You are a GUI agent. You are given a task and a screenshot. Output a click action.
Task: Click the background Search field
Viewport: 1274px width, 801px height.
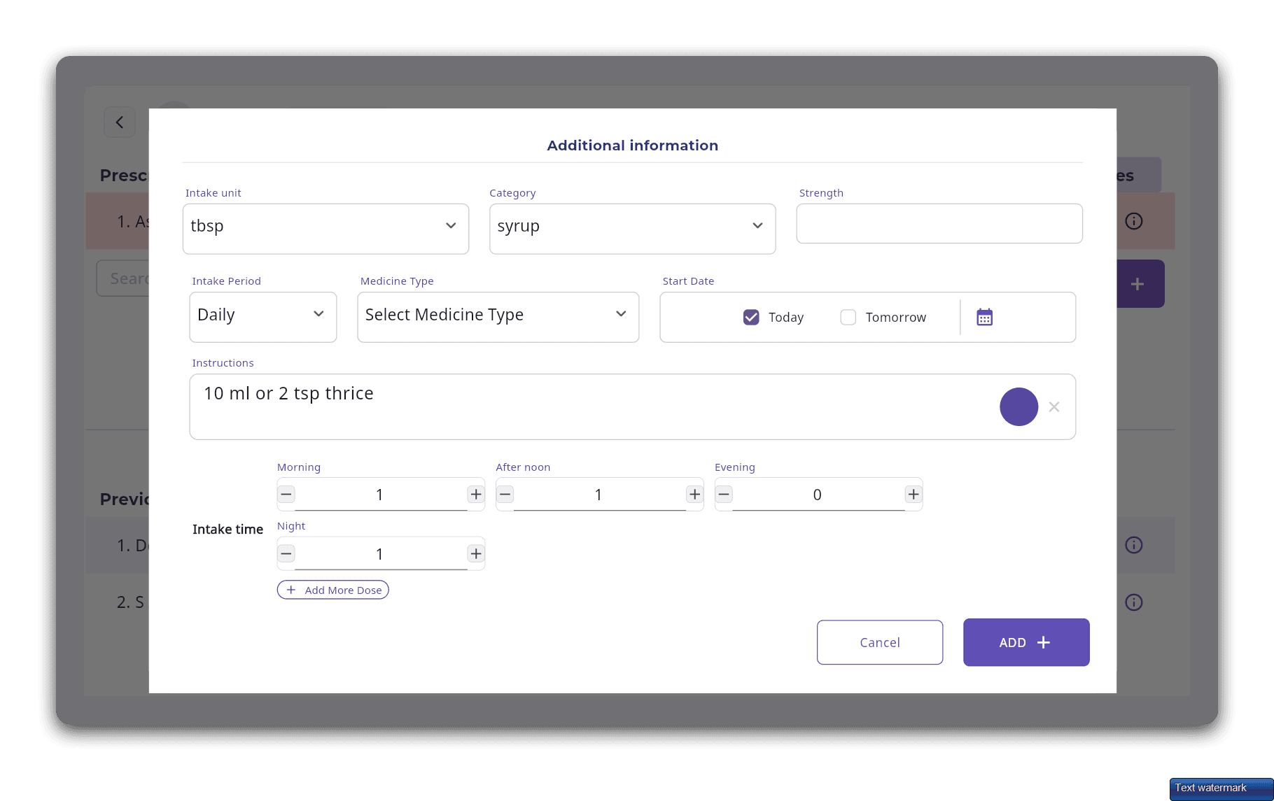click(x=123, y=278)
